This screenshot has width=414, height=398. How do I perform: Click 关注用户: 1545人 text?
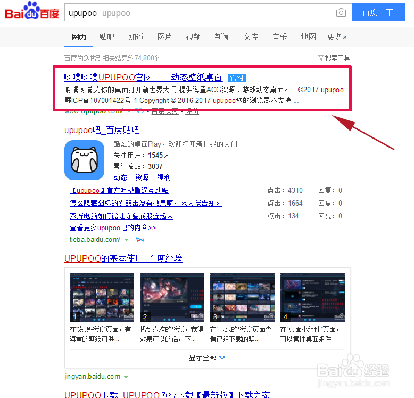point(142,155)
